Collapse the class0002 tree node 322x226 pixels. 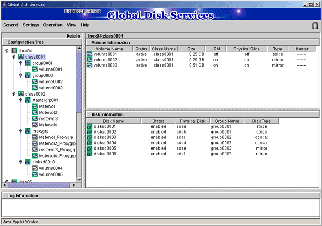pyautogui.click(x=14, y=94)
